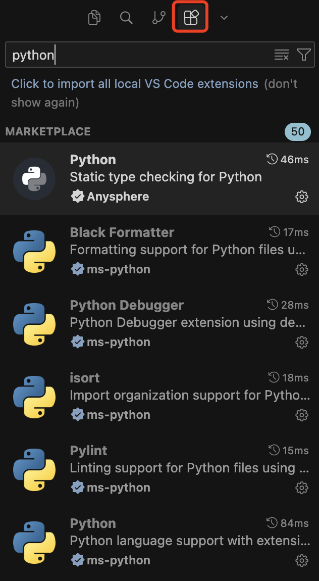Select the isort extension title
This screenshot has height=581, width=319.
point(85,377)
